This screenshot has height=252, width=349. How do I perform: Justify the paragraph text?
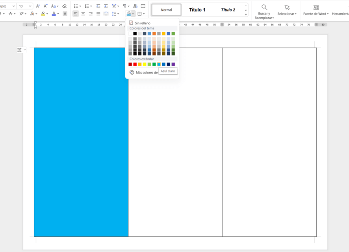[98, 14]
